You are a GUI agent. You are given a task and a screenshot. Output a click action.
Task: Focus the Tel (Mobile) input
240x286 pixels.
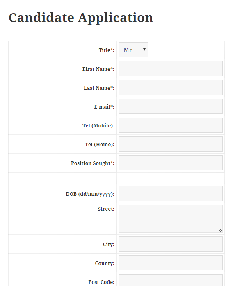[x=171, y=125]
